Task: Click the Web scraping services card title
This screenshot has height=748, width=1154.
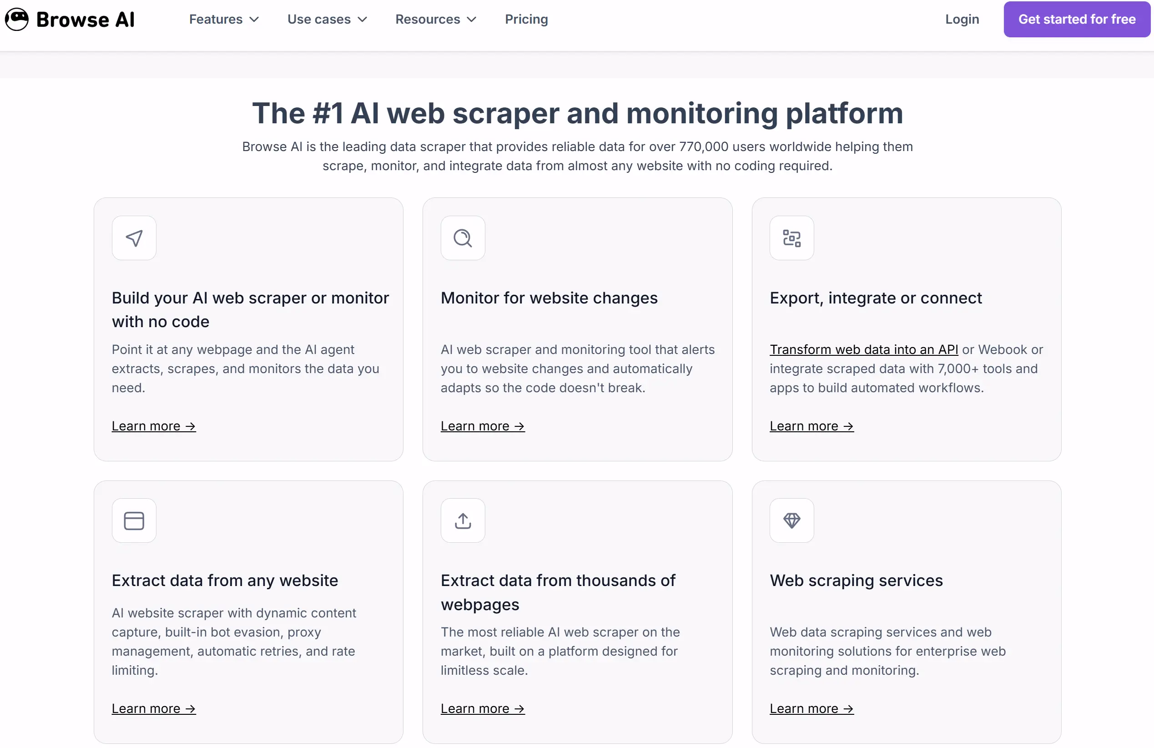Action: point(856,580)
